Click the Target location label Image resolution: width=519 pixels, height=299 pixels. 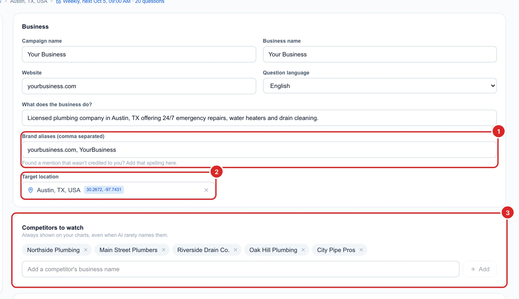(40, 177)
